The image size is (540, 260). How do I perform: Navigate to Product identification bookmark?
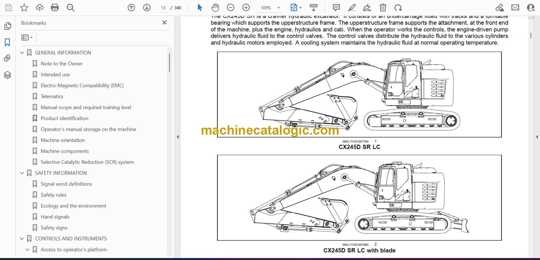pyautogui.click(x=64, y=119)
